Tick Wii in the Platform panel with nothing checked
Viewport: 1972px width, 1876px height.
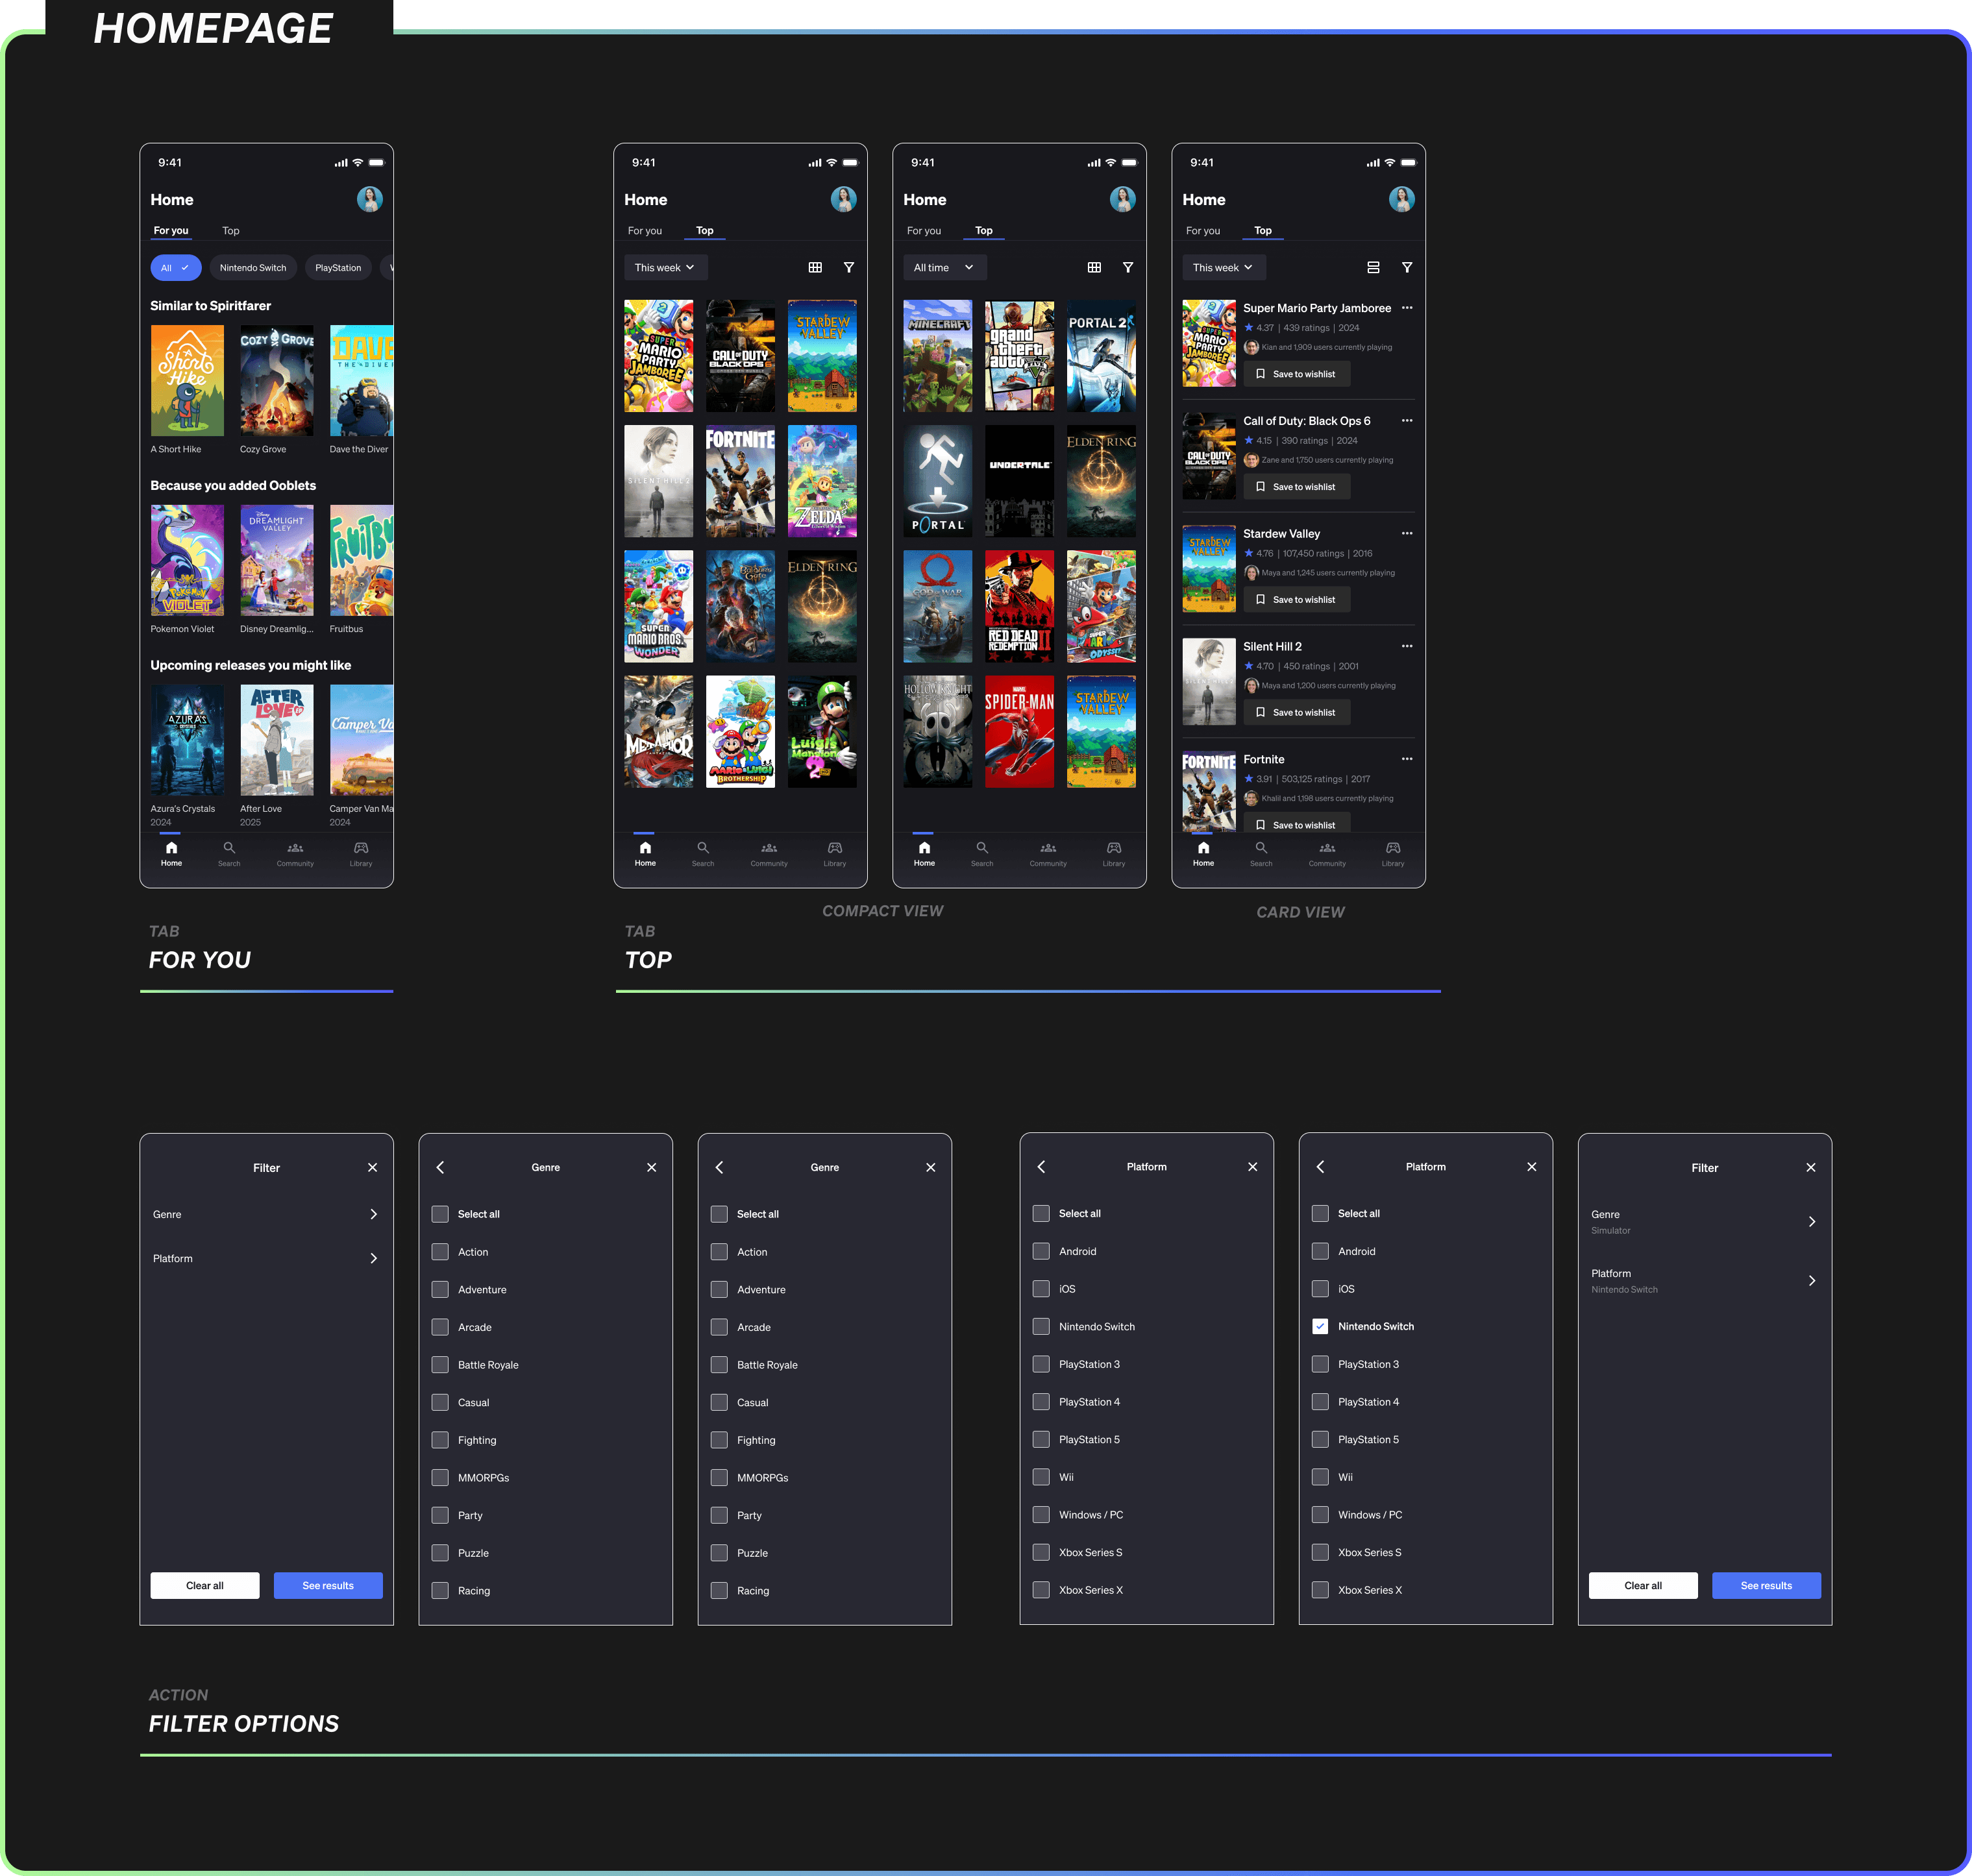pyautogui.click(x=1042, y=1477)
